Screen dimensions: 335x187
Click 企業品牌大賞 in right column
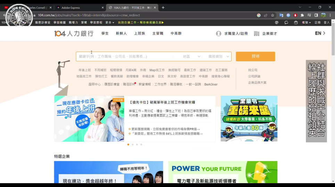click(257, 82)
